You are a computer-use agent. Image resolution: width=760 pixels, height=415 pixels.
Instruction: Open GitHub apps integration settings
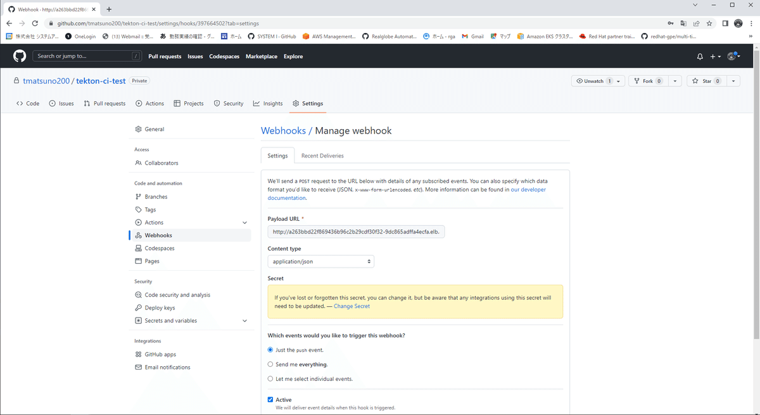click(x=160, y=354)
